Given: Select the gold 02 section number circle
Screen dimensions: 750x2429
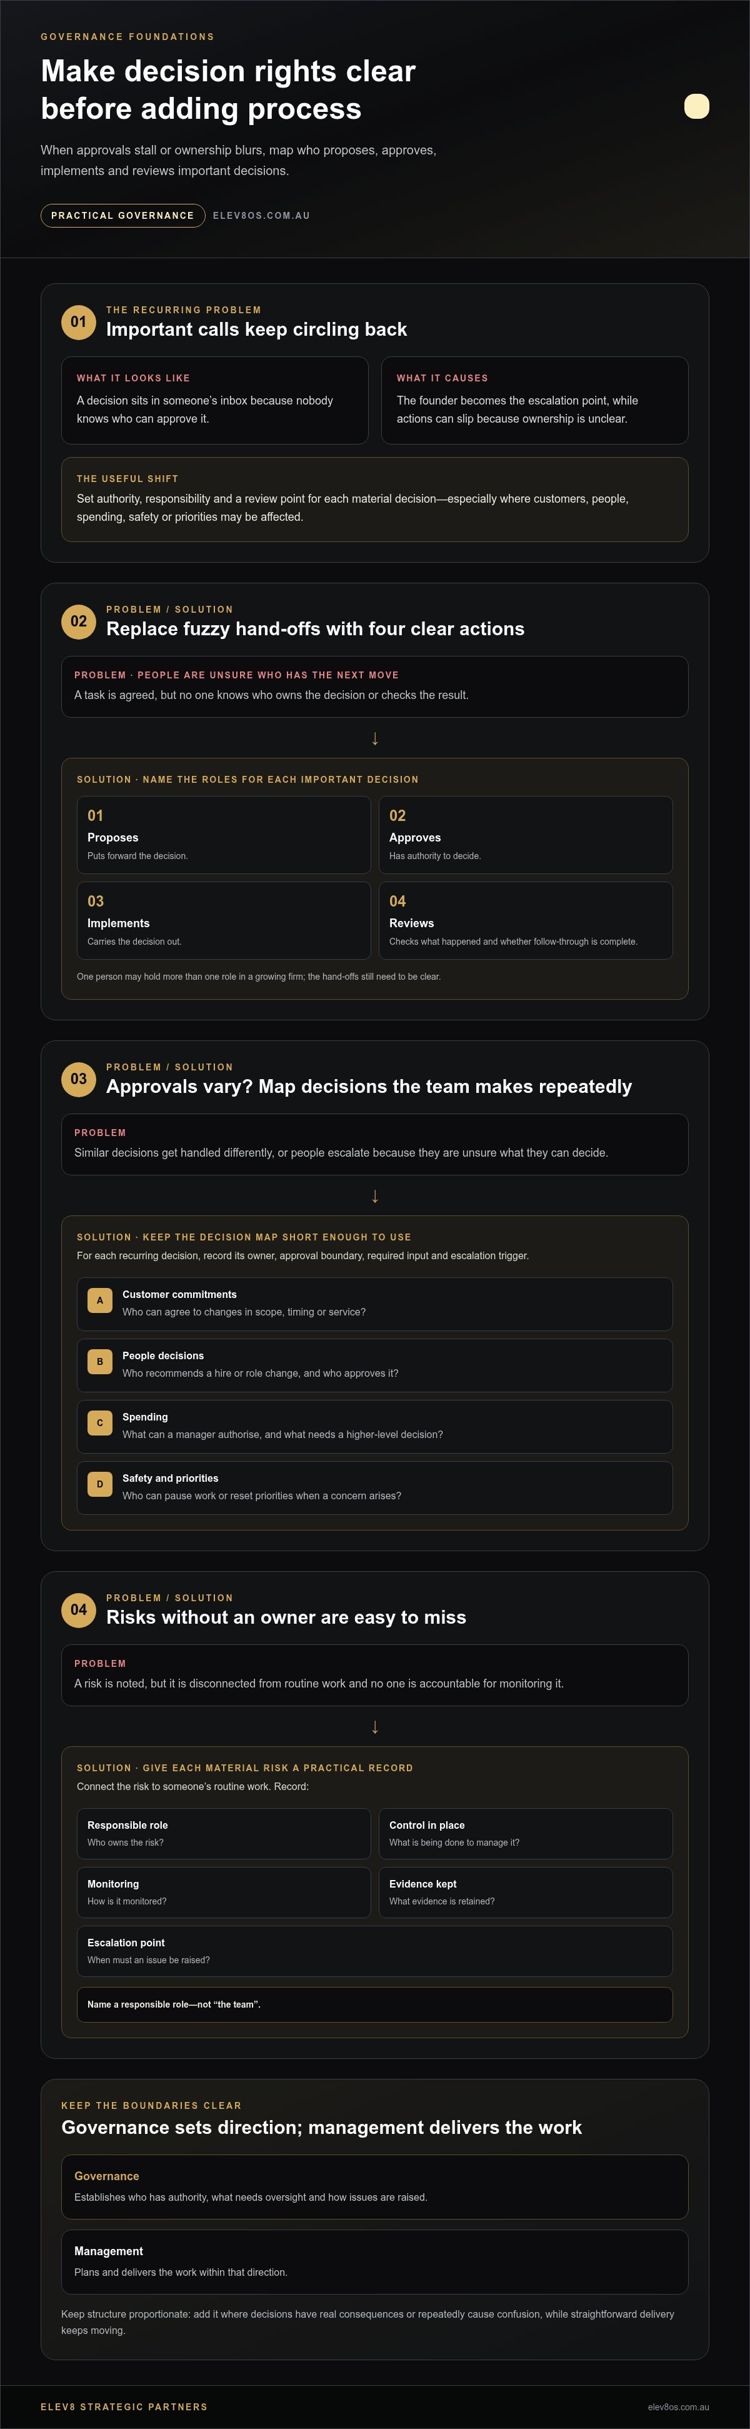Looking at the screenshot, I should click(x=78, y=621).
